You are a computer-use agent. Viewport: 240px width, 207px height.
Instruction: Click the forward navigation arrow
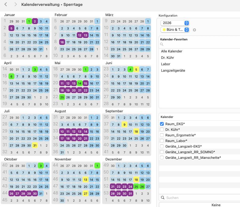coord(15,4)
